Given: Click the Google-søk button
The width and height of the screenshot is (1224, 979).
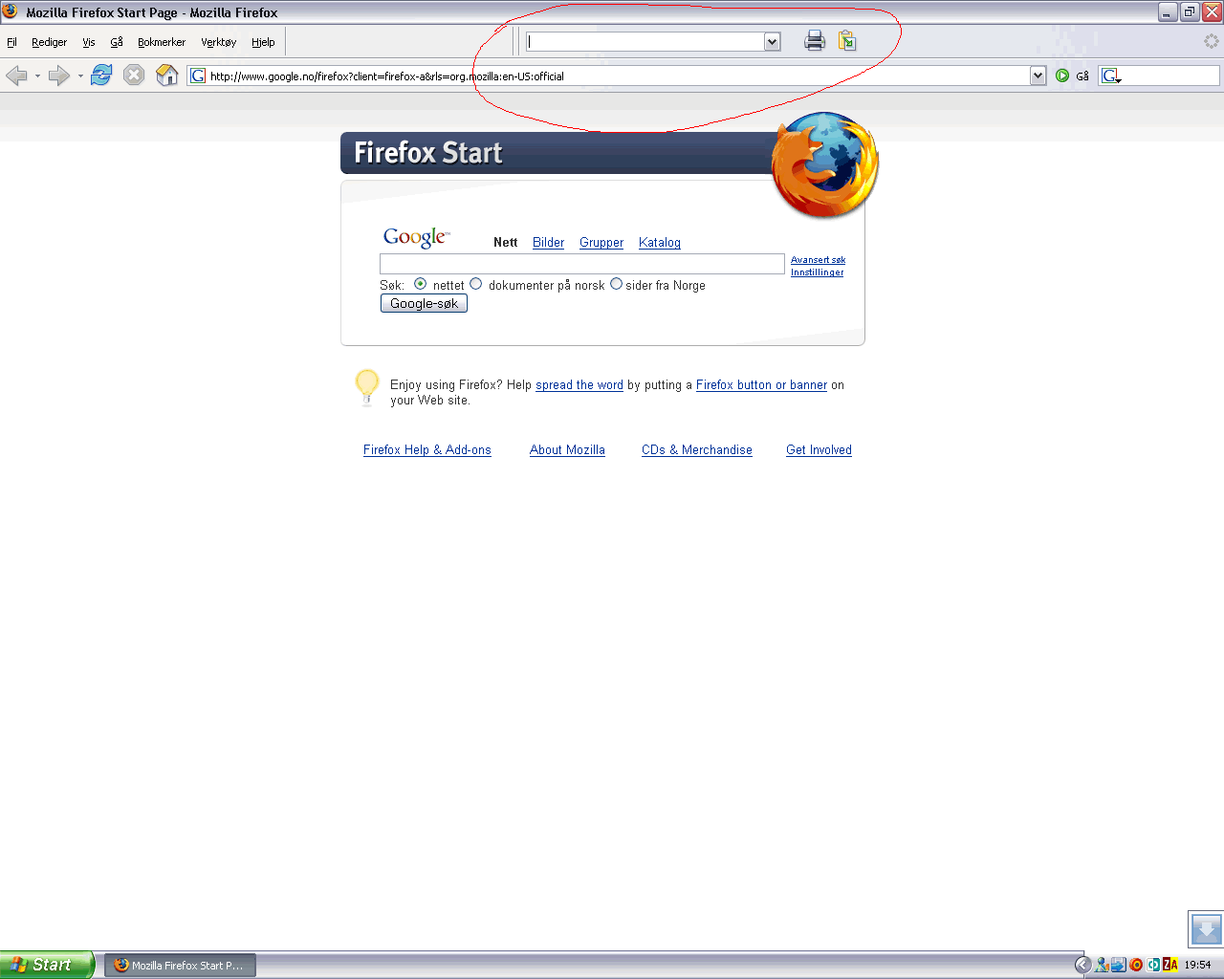Looking at the screenshot, I should click(x=424, y=303).
